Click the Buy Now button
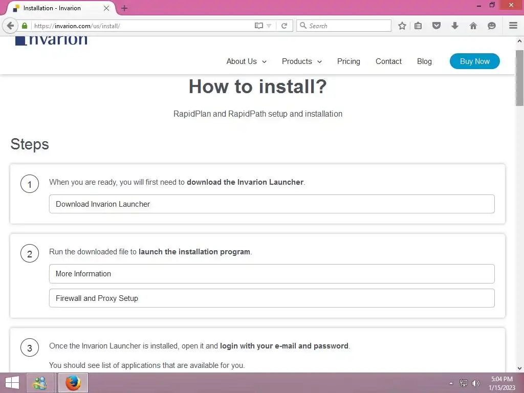This screenshot has width=524, height=393. coord(474,61)
